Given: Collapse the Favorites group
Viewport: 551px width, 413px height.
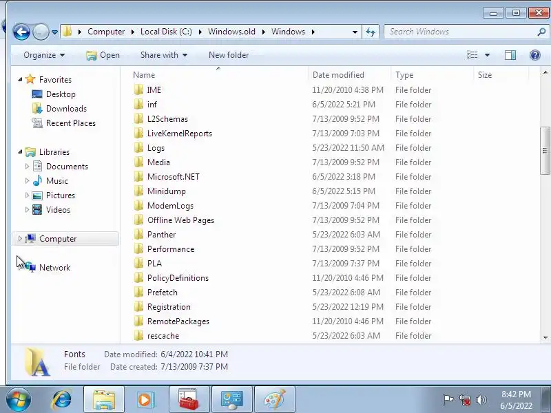Looking at the screenshot, I should 20,80.
